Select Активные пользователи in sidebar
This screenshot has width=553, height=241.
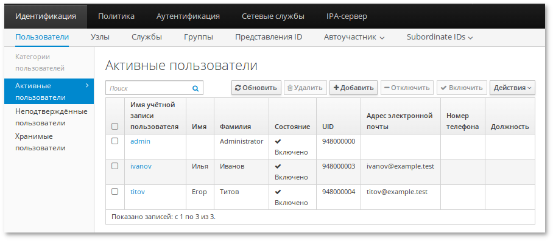(49, 92)
